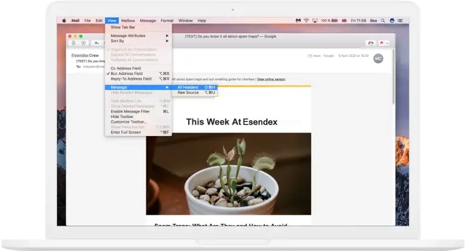The image size is (466, 251).
Task: Click the Fri 11:56 clock
Action: pos(359,21)
